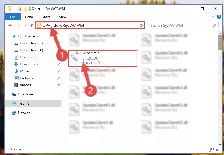The image size is (224, 155).
Task: Switch to the View ribbon tab
Action: point(63,17)
